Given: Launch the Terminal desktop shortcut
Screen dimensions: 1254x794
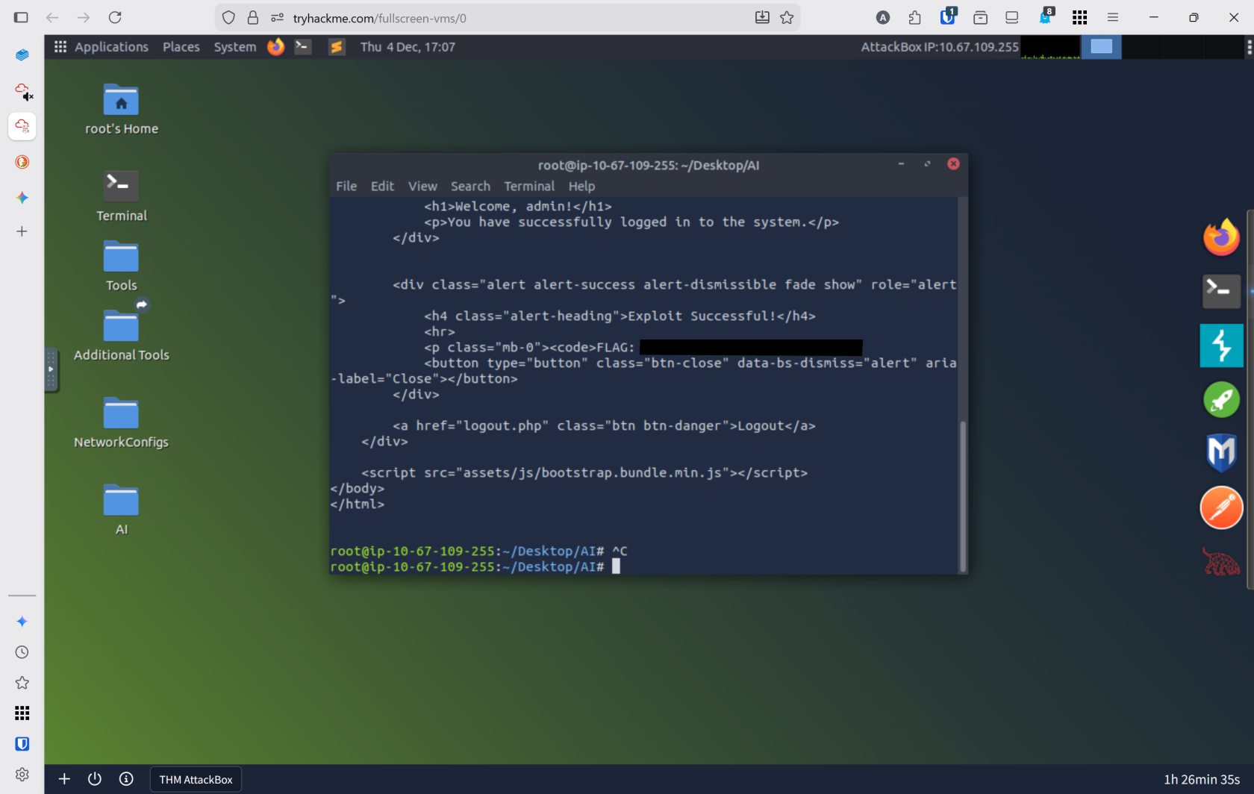Looking at the screenshot, I should pyautogui.click(x=121, y=196).
